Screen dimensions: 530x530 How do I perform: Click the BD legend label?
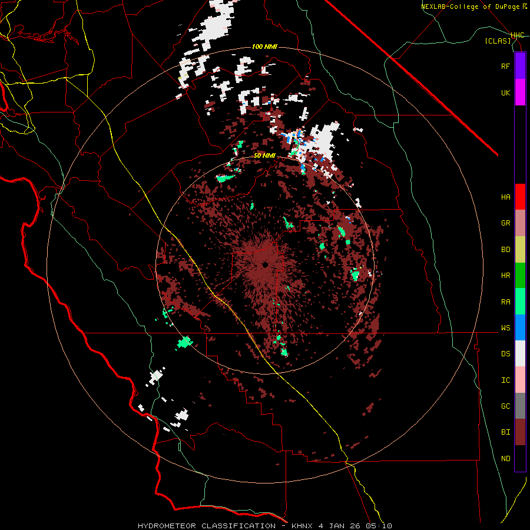coord(505,250)
